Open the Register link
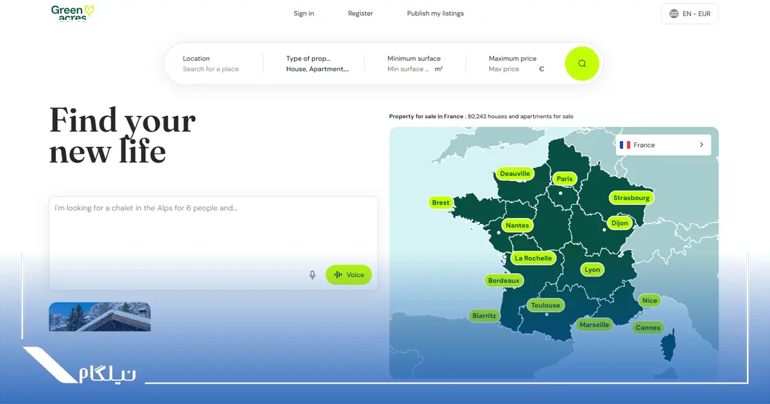770x404 pixels. pyautogui.click(x=361, y=13)
